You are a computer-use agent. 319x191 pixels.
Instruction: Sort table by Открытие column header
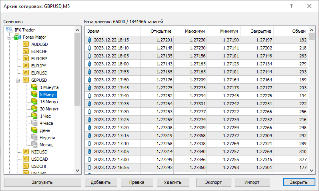157,31
